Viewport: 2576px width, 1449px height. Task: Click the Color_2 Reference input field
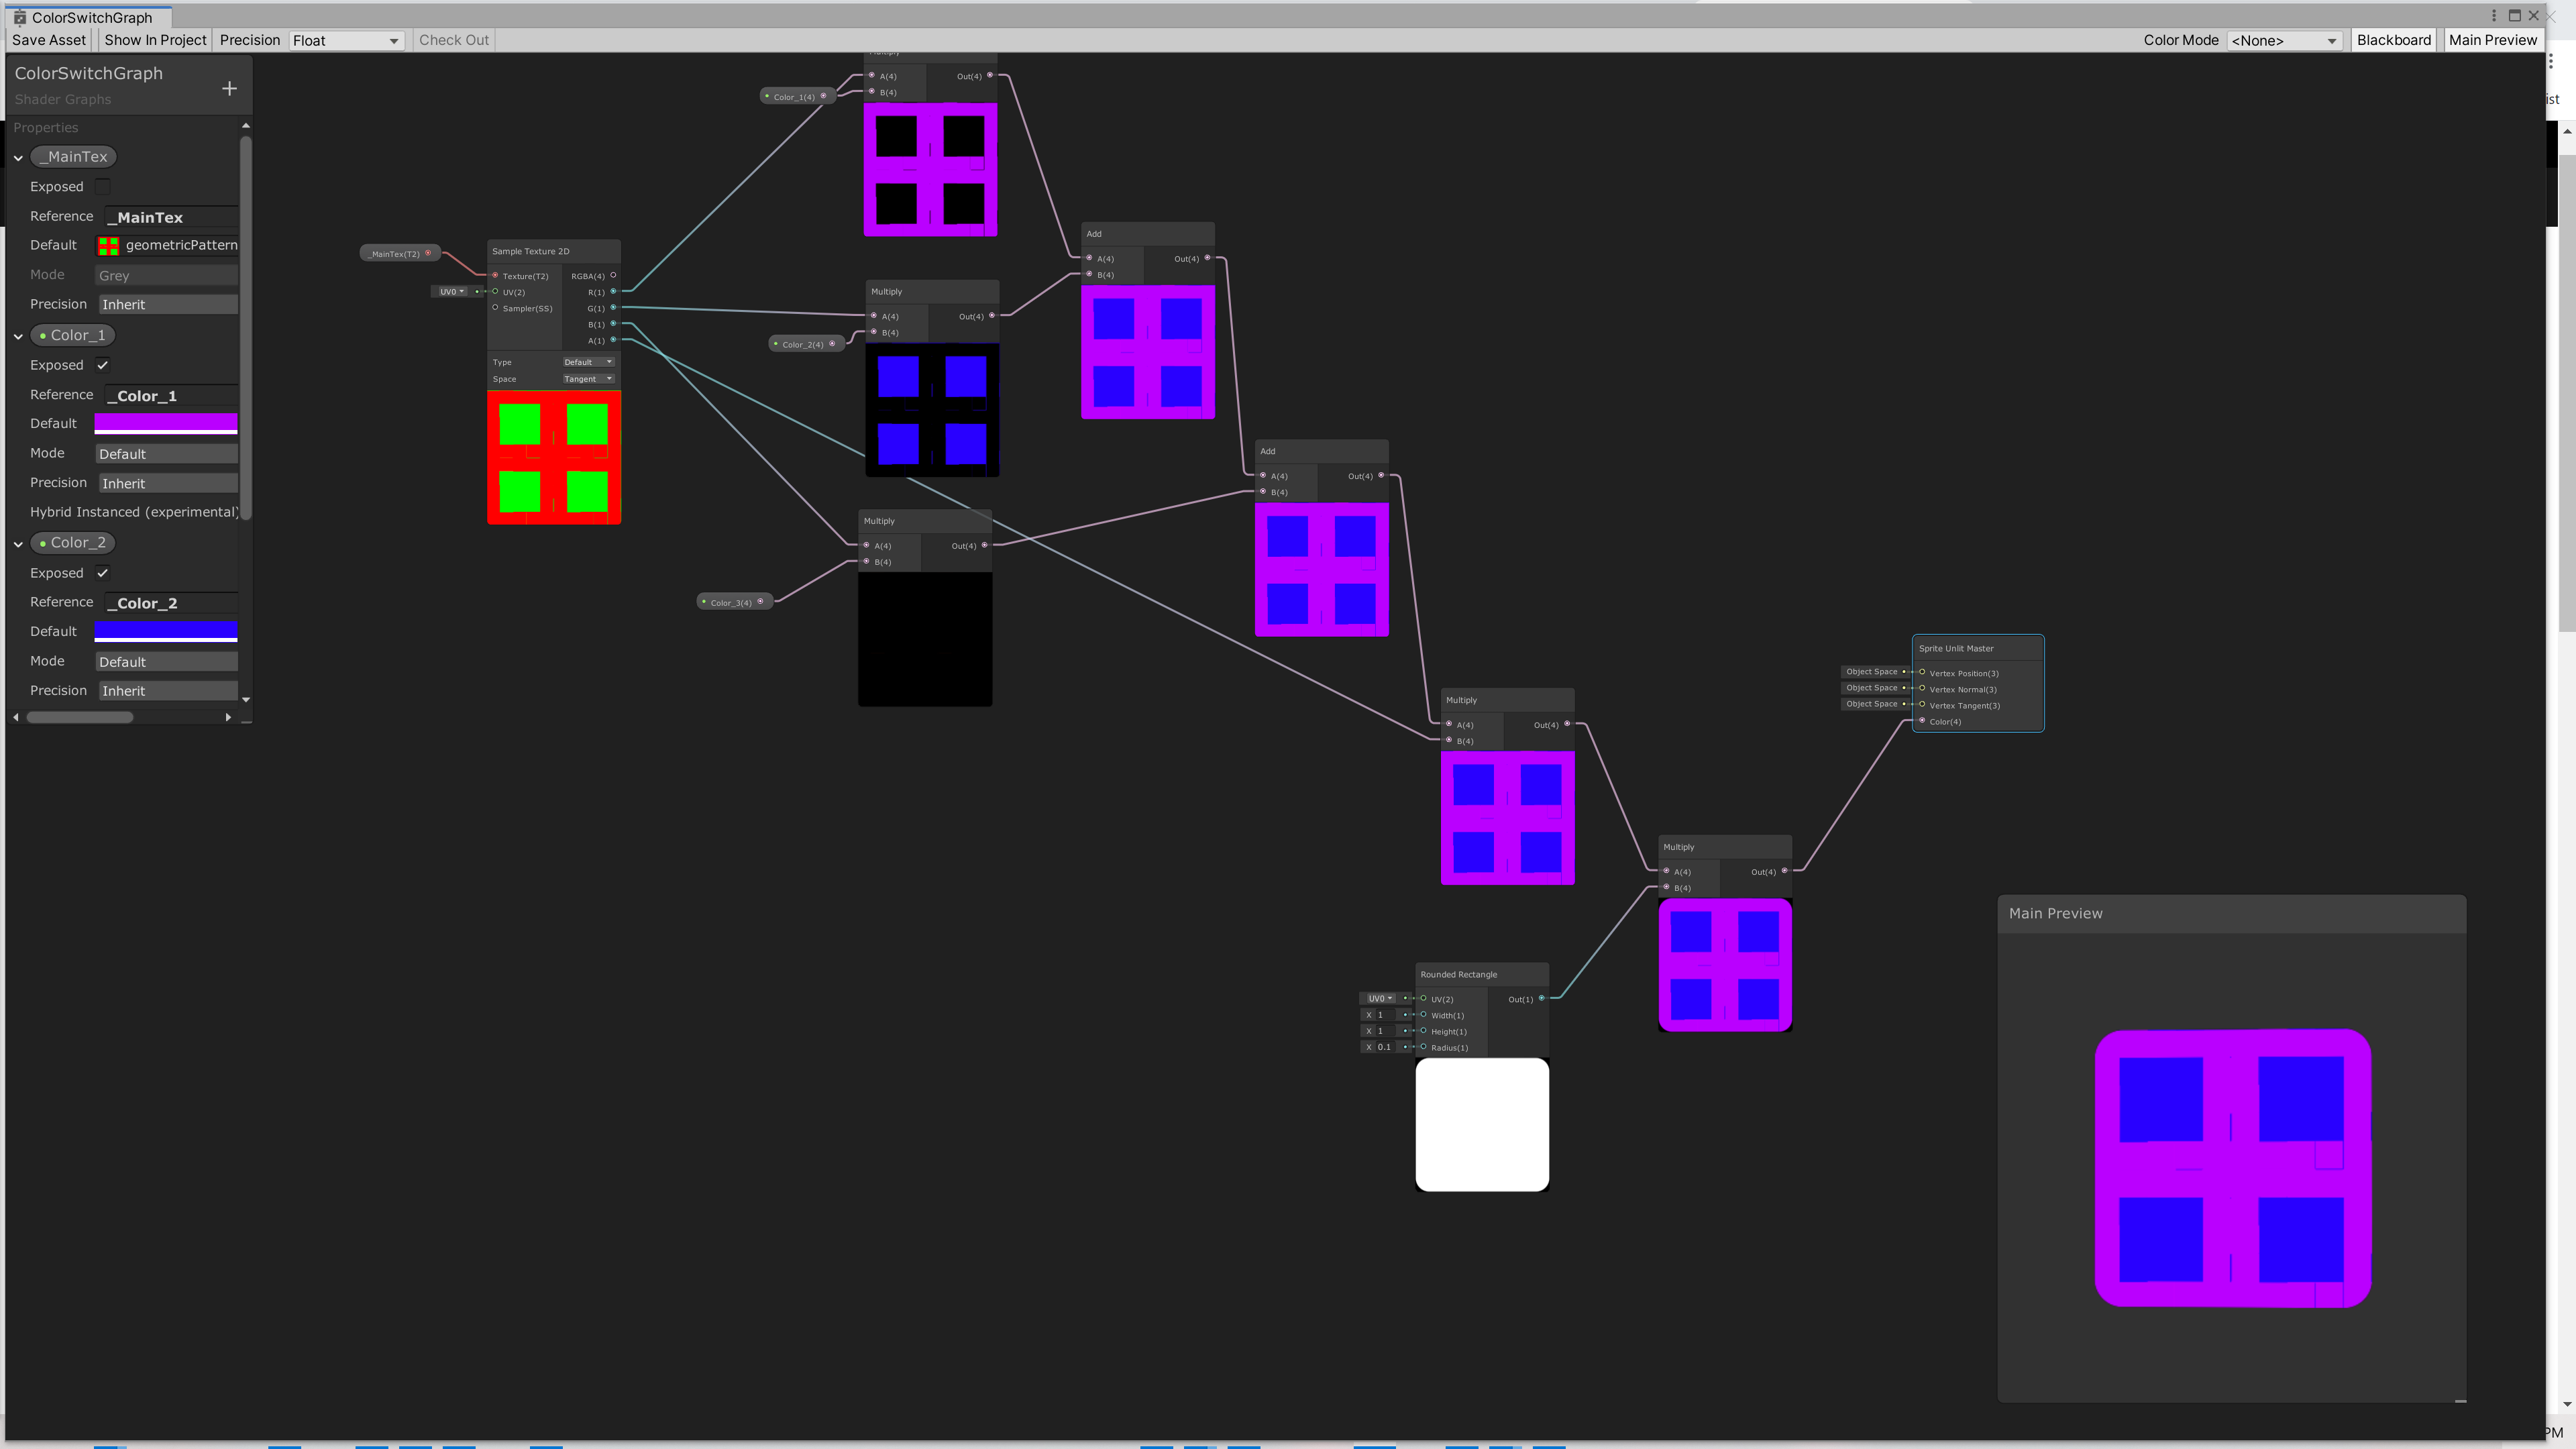pyautogui.click(x=170, y=603)
